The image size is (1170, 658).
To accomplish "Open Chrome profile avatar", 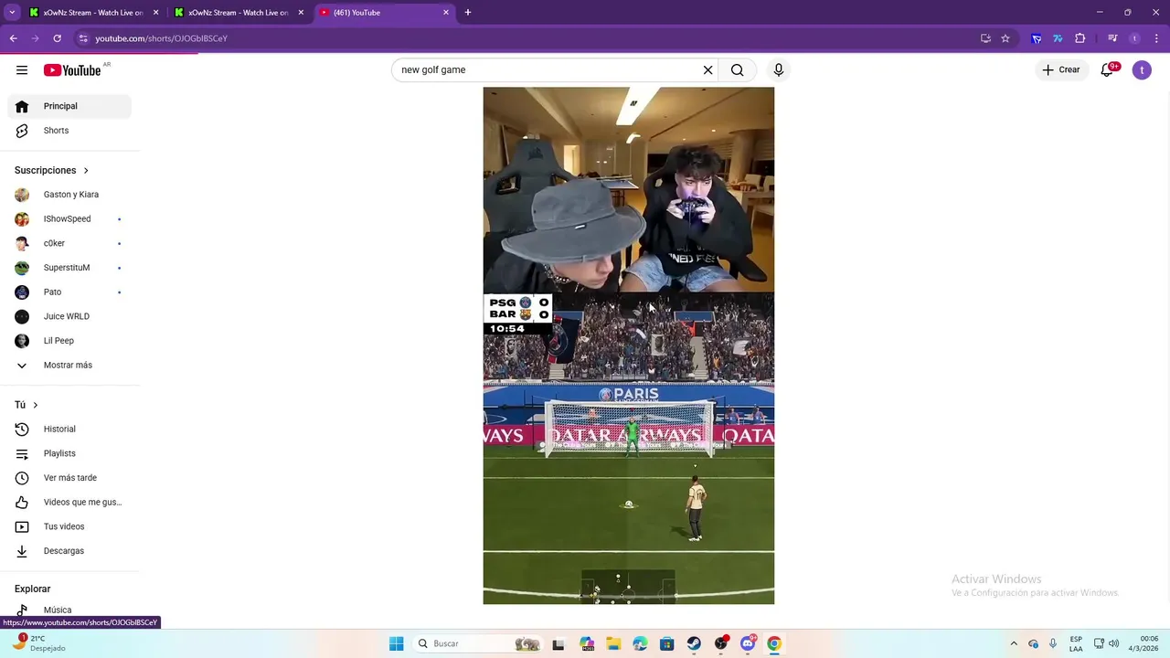I will (1134, 38).
